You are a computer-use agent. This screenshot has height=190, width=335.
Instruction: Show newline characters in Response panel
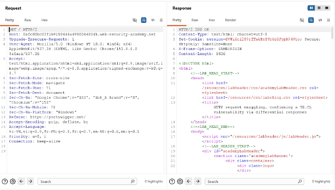click(320, 20)
